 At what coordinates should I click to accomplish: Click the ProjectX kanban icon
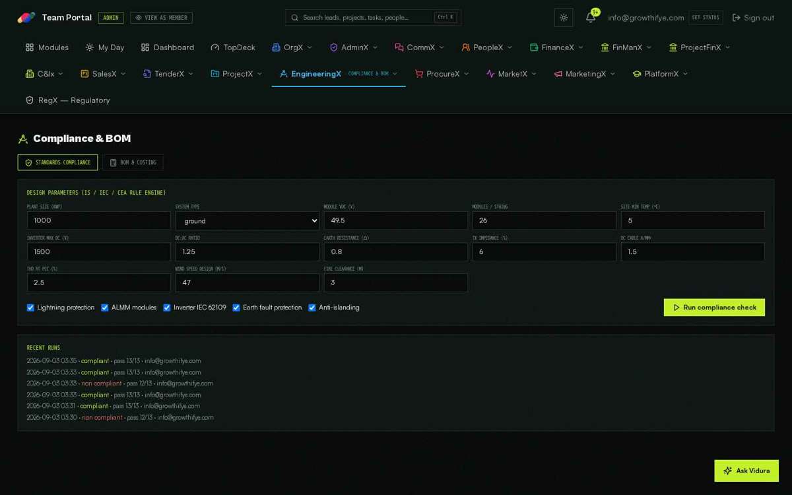point(214,74)
